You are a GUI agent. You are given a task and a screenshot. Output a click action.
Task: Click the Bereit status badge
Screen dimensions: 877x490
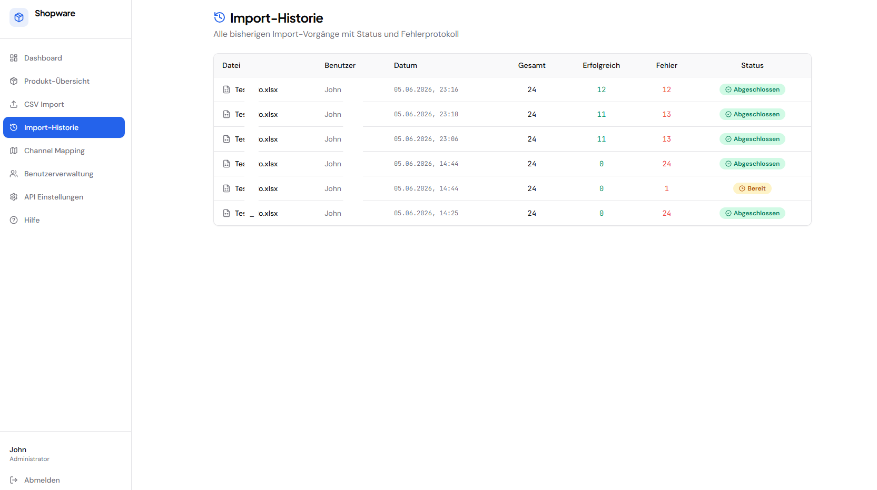point(752,188)
